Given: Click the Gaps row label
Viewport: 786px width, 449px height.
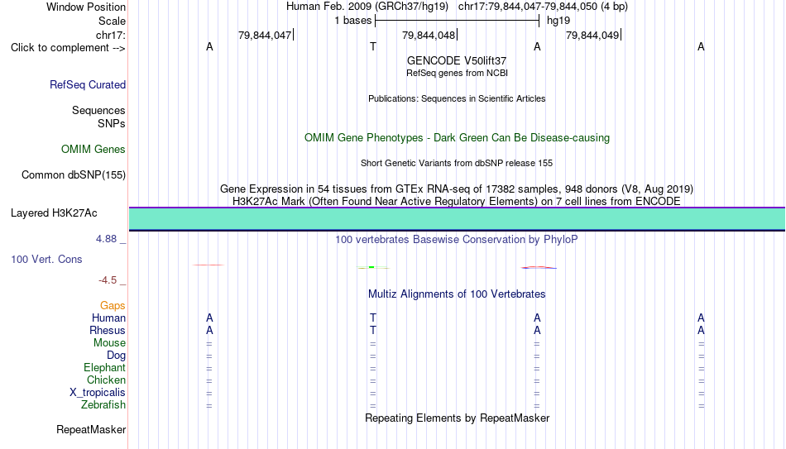Looking at the screenshot, I should coord(113,306).
